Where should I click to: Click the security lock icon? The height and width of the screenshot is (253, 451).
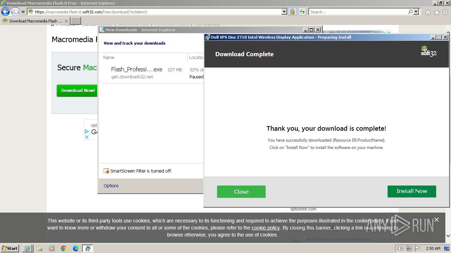[x=292, y=12]
